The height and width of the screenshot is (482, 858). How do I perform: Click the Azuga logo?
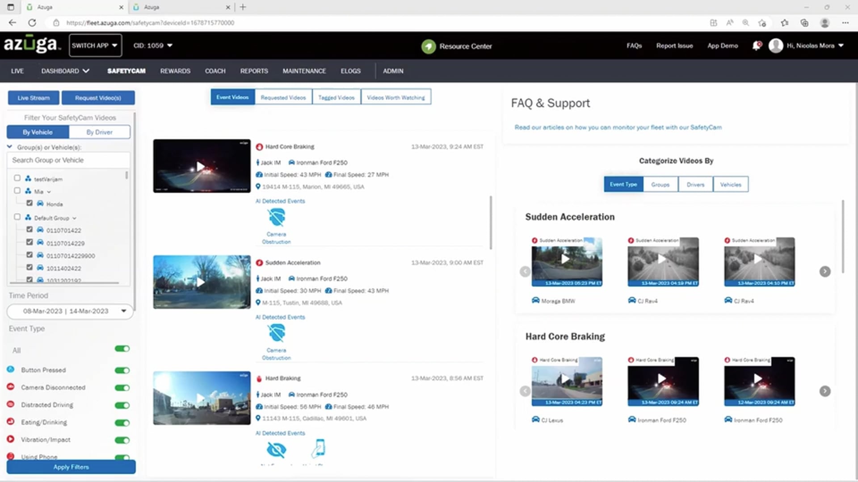pyautogui.click(x=30, y=45)
